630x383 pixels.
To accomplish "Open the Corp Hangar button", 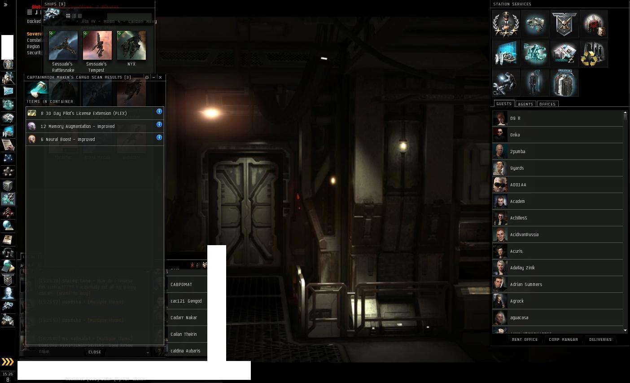I will coord(563,339).
